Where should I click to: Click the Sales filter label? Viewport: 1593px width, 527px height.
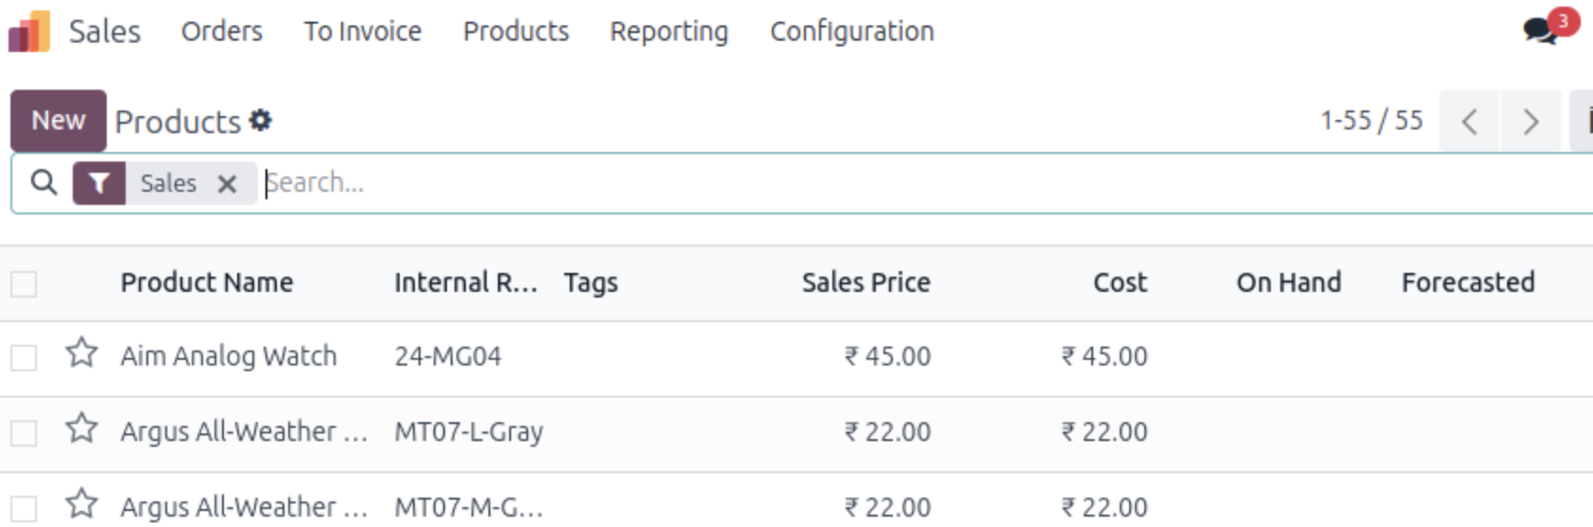pyautogui.click(x=168, y=183)
